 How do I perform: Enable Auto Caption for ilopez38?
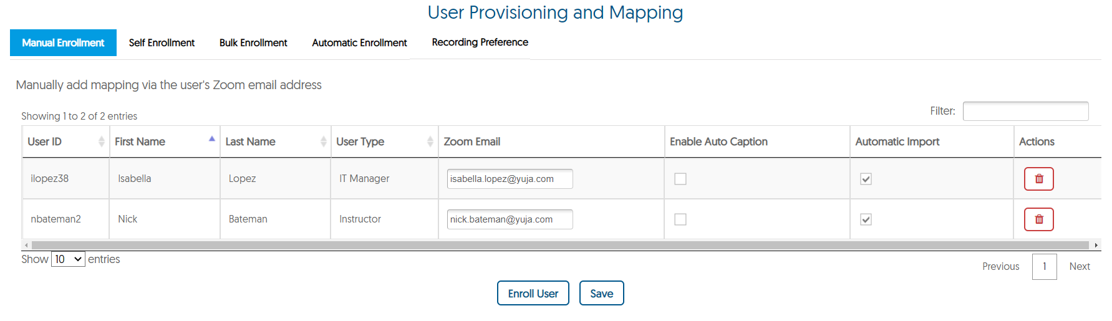click(x=680, y=179)
